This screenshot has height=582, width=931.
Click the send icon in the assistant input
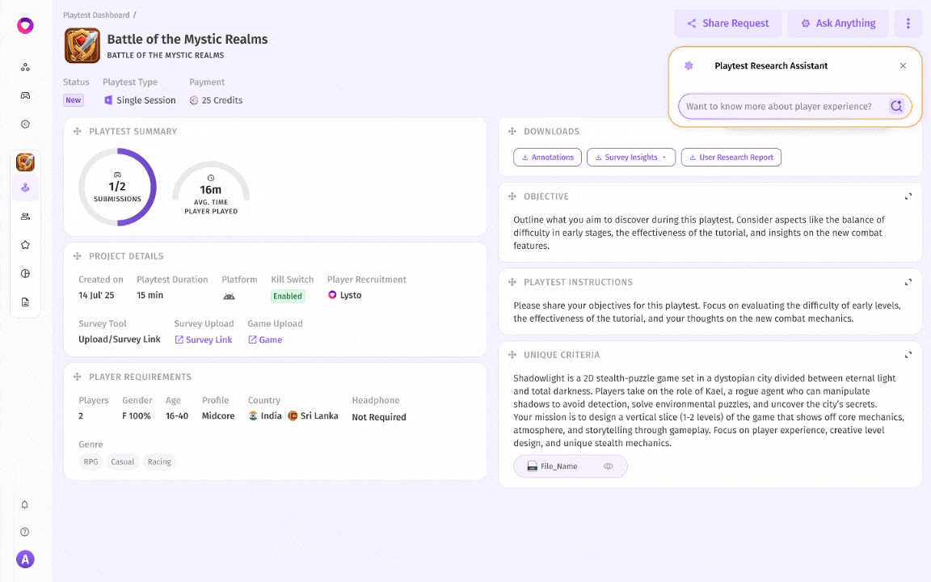tap(897, 105)
